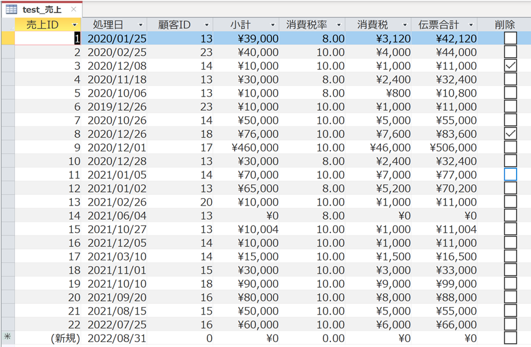Click the new record asterisk row selector
The width and height of the screenshot is (531, 347).
click(x=7, y=338)
